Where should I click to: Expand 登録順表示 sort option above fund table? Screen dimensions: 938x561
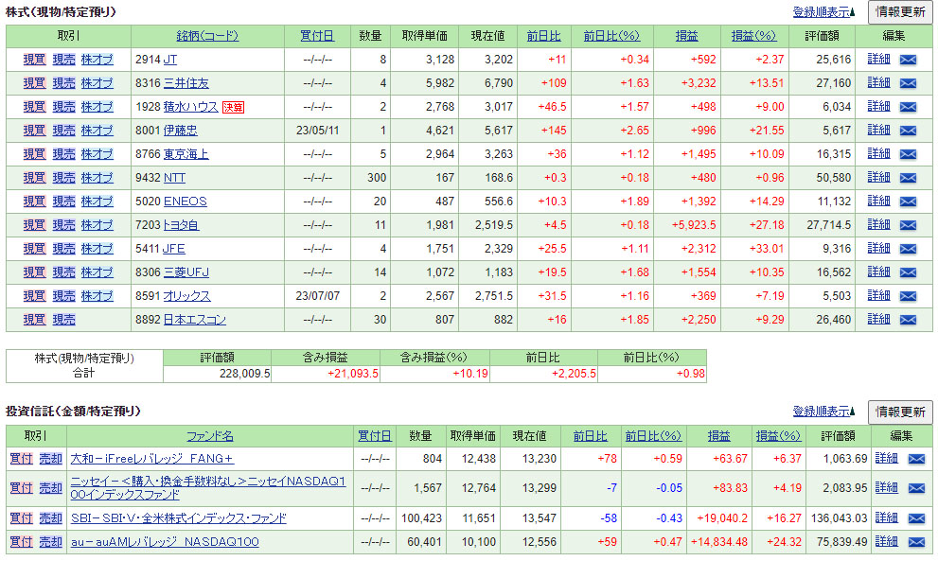823,412
